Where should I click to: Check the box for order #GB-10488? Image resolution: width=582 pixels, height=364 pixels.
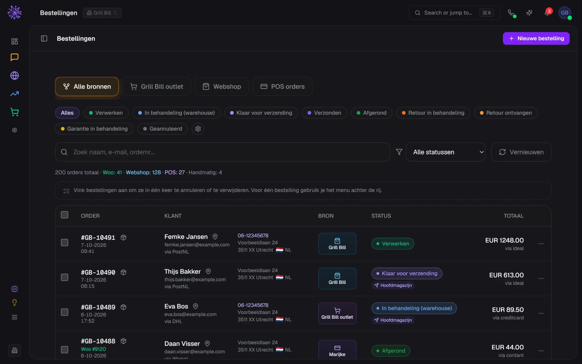point(65,350)
